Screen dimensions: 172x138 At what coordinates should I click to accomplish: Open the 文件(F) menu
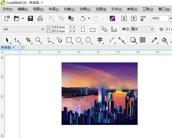click(x=8, y=9)
